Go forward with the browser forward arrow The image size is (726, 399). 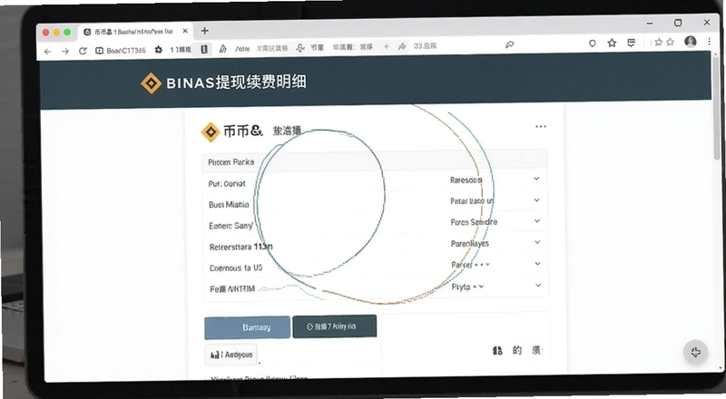point(64,51)
